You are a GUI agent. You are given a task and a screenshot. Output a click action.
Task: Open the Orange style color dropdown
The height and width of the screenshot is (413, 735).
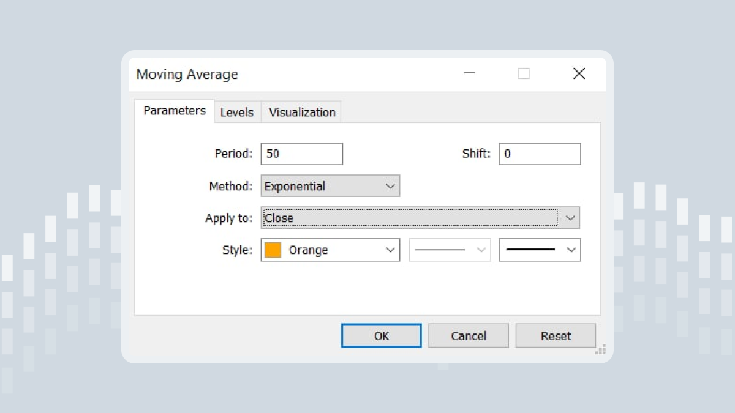coord(390,250)
